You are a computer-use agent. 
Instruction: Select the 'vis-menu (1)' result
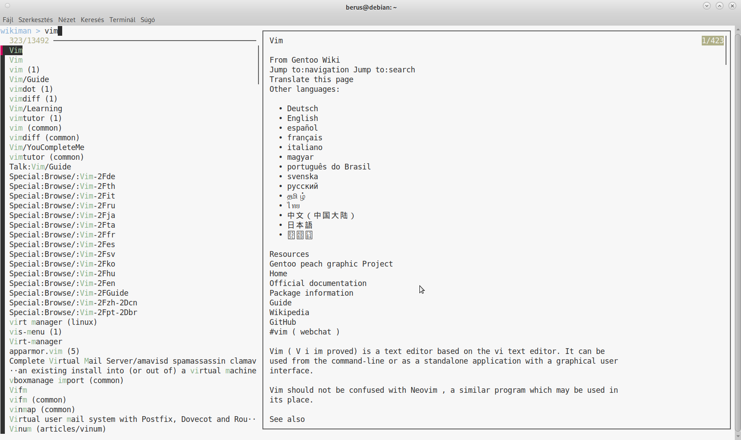click(x=36, y=332)
